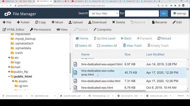Click file icon for hire-dedicated-seo.html
Image resolution: width=190 pixels, height=106 pixels.
click(x=75, y=88)
